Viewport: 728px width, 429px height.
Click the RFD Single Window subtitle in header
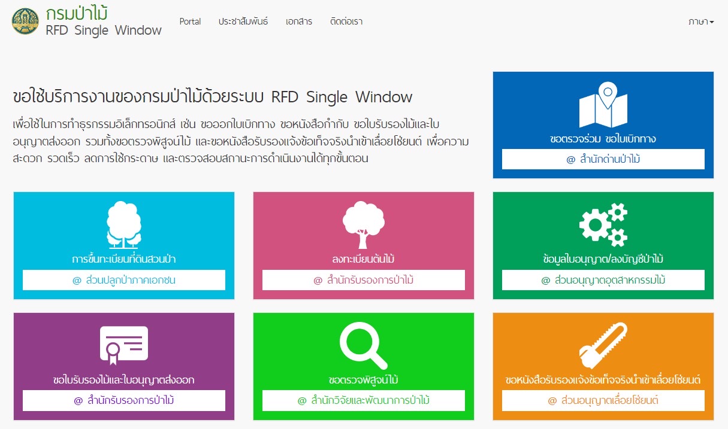tap(104, 30)
